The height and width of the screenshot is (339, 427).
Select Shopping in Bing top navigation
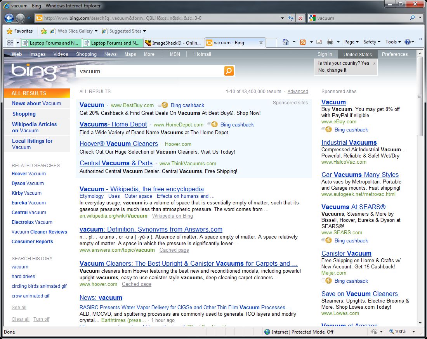(x=86, y=54)
